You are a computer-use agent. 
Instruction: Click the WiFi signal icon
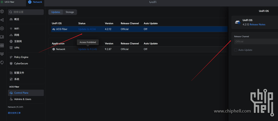coord(11,29)
